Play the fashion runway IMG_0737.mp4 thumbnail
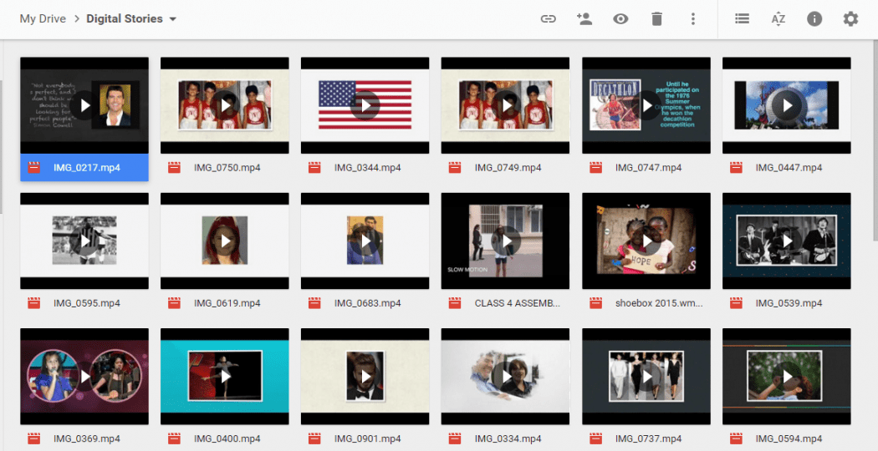 coord(646,377)
